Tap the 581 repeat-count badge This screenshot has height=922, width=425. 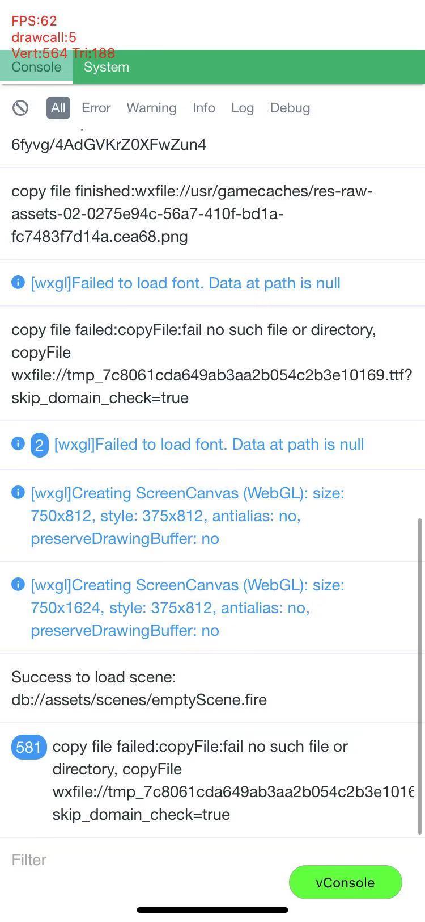(28, 747)
